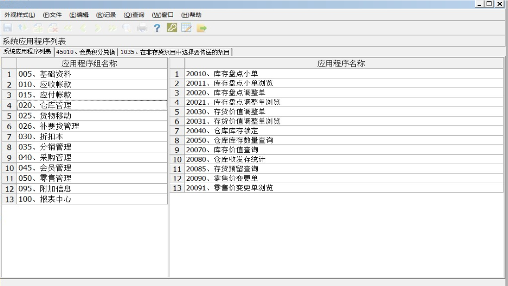508x286 pixels.
Task: Select group 100、报表中心
Action: (x=92, y=199)
